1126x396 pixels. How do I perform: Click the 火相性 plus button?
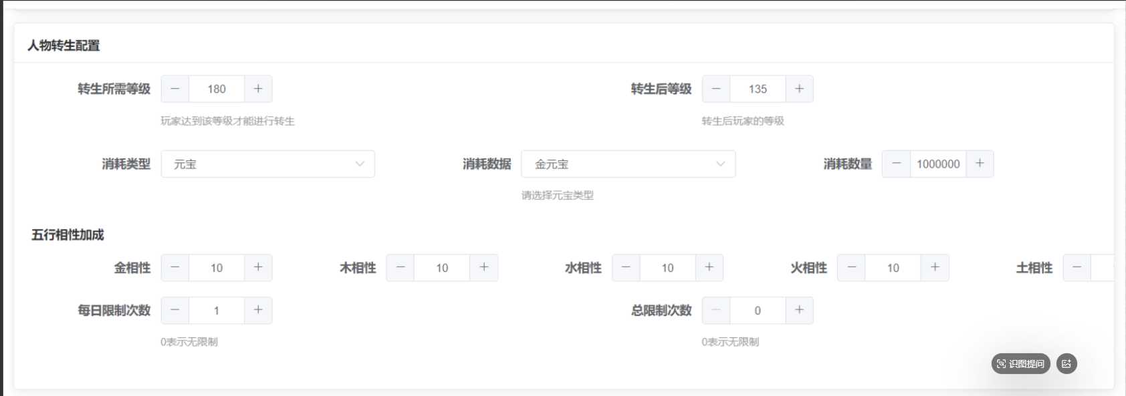point(935,268)
